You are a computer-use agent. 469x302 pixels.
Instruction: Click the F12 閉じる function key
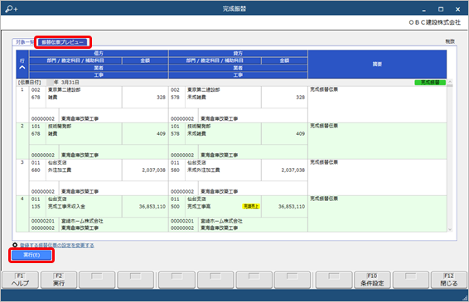coord(449,280)
